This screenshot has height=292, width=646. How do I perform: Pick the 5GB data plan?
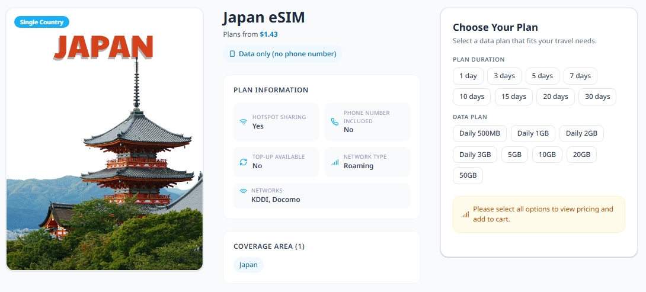coord(514,155)
